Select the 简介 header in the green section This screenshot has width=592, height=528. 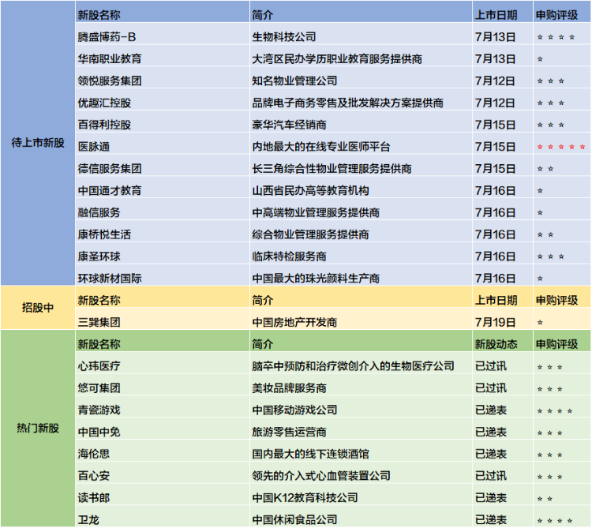(x=262, y=344)
